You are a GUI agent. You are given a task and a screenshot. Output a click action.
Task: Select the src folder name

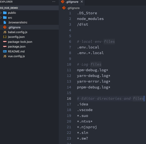point(10,18)
